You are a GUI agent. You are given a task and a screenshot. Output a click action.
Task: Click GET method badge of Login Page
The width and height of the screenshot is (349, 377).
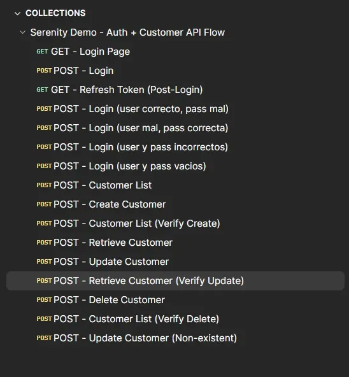click(42, 52)
